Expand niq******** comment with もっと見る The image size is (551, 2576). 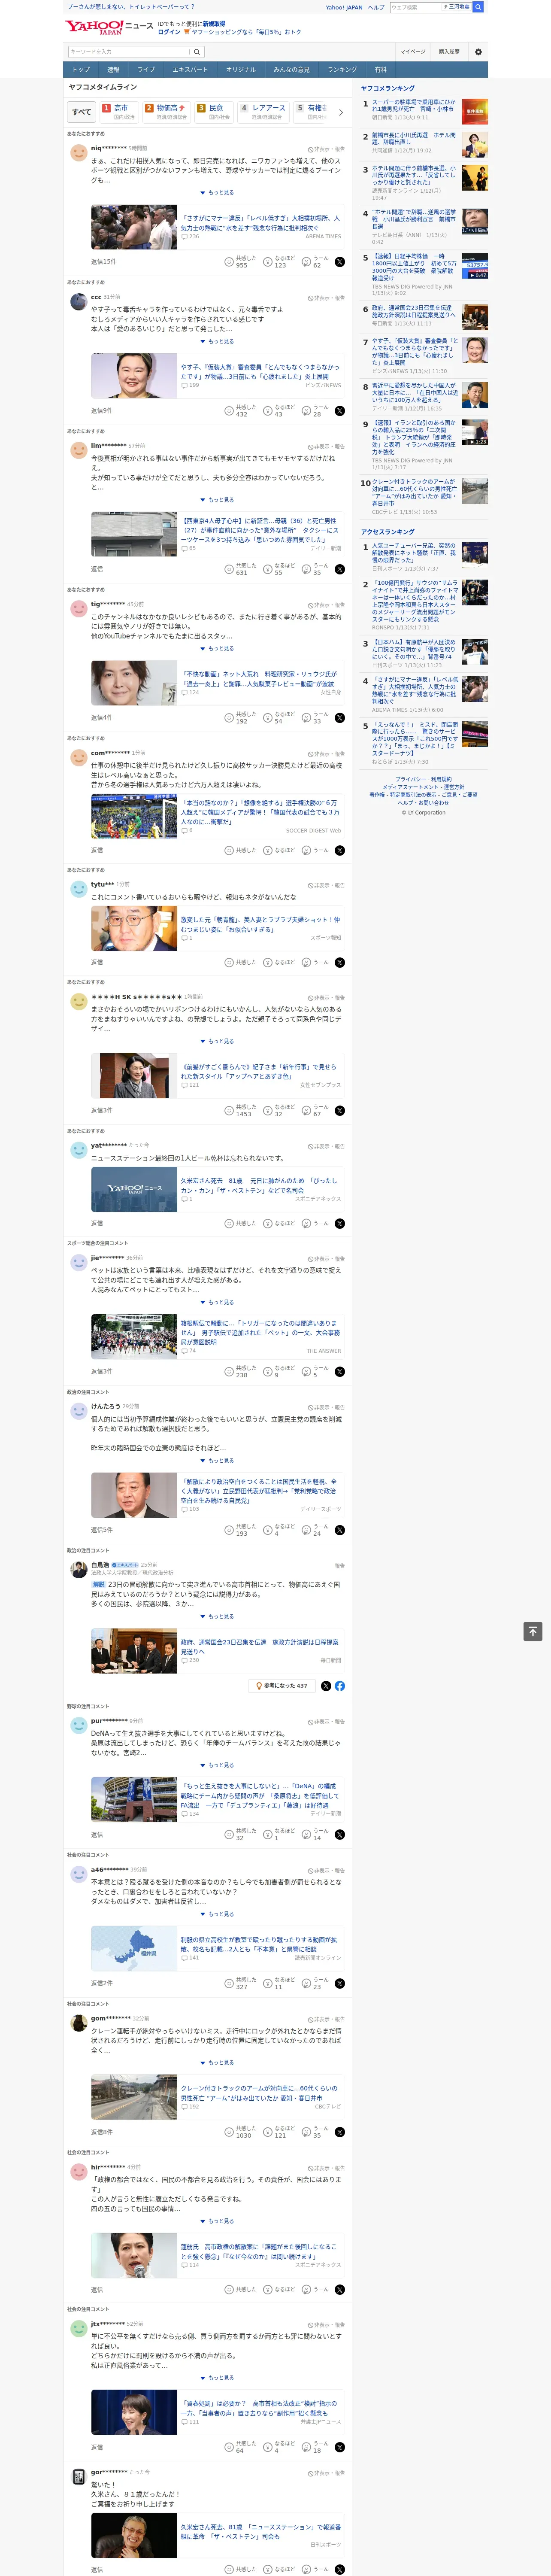[217, 193]
